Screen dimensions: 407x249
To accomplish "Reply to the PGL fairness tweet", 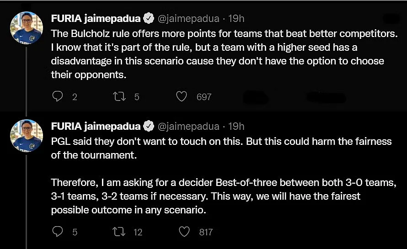I will coord(57,231).
